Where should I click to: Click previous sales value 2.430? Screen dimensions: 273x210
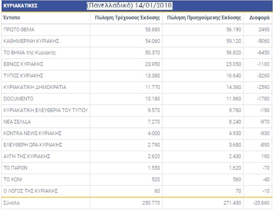[x=235, y=156]
